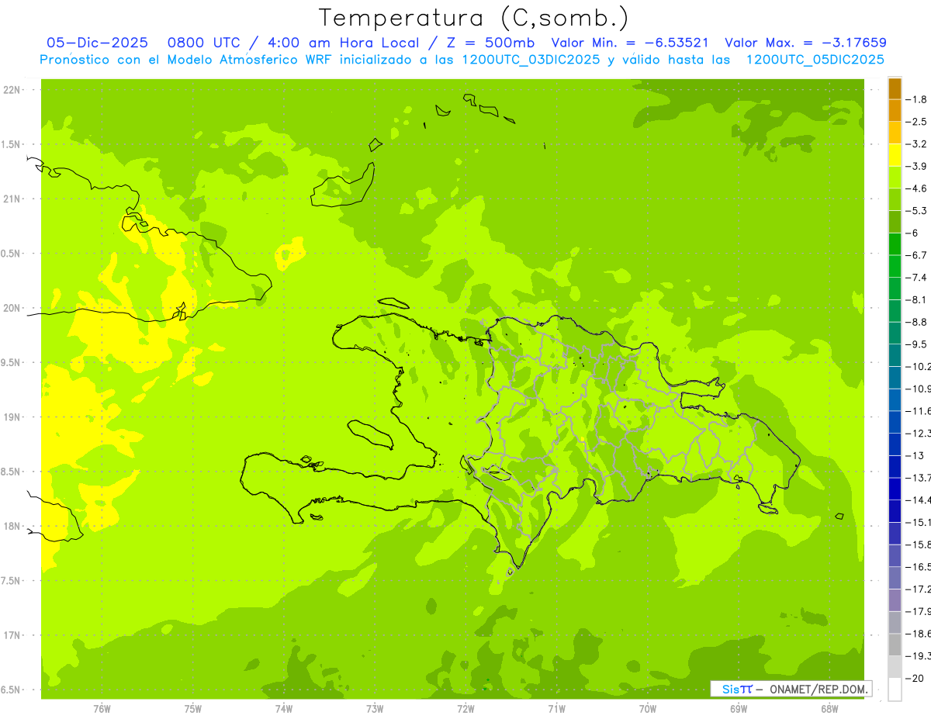Click the "-8.8" colorbar value
Screen dimensions: 931x719
(x=916, y=322)
